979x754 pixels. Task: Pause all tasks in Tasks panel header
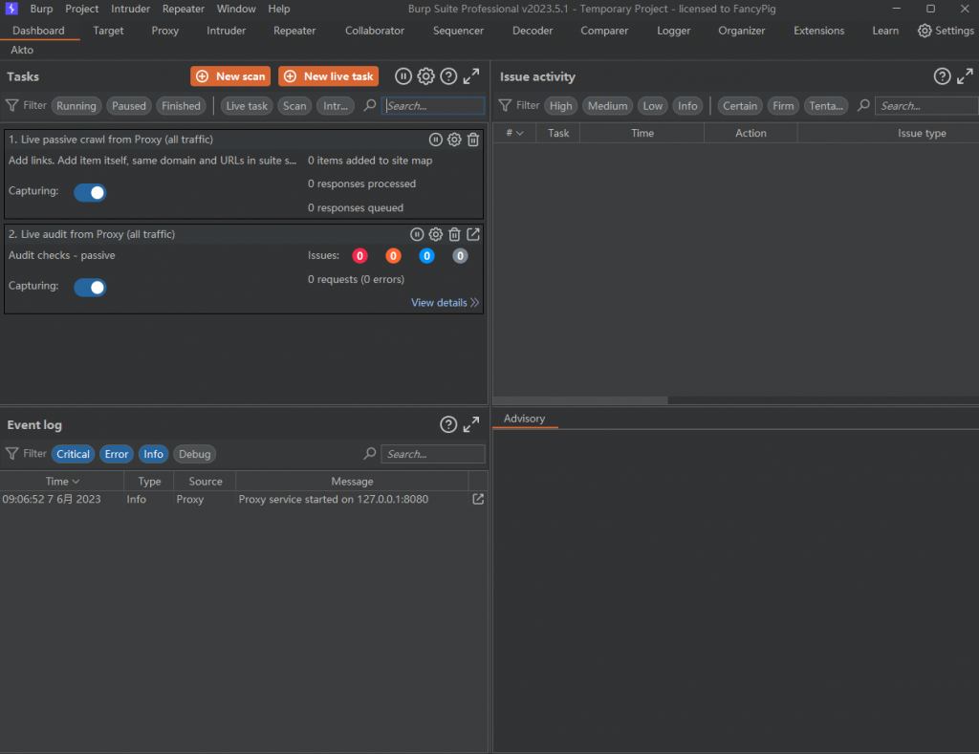click(403, 76)
